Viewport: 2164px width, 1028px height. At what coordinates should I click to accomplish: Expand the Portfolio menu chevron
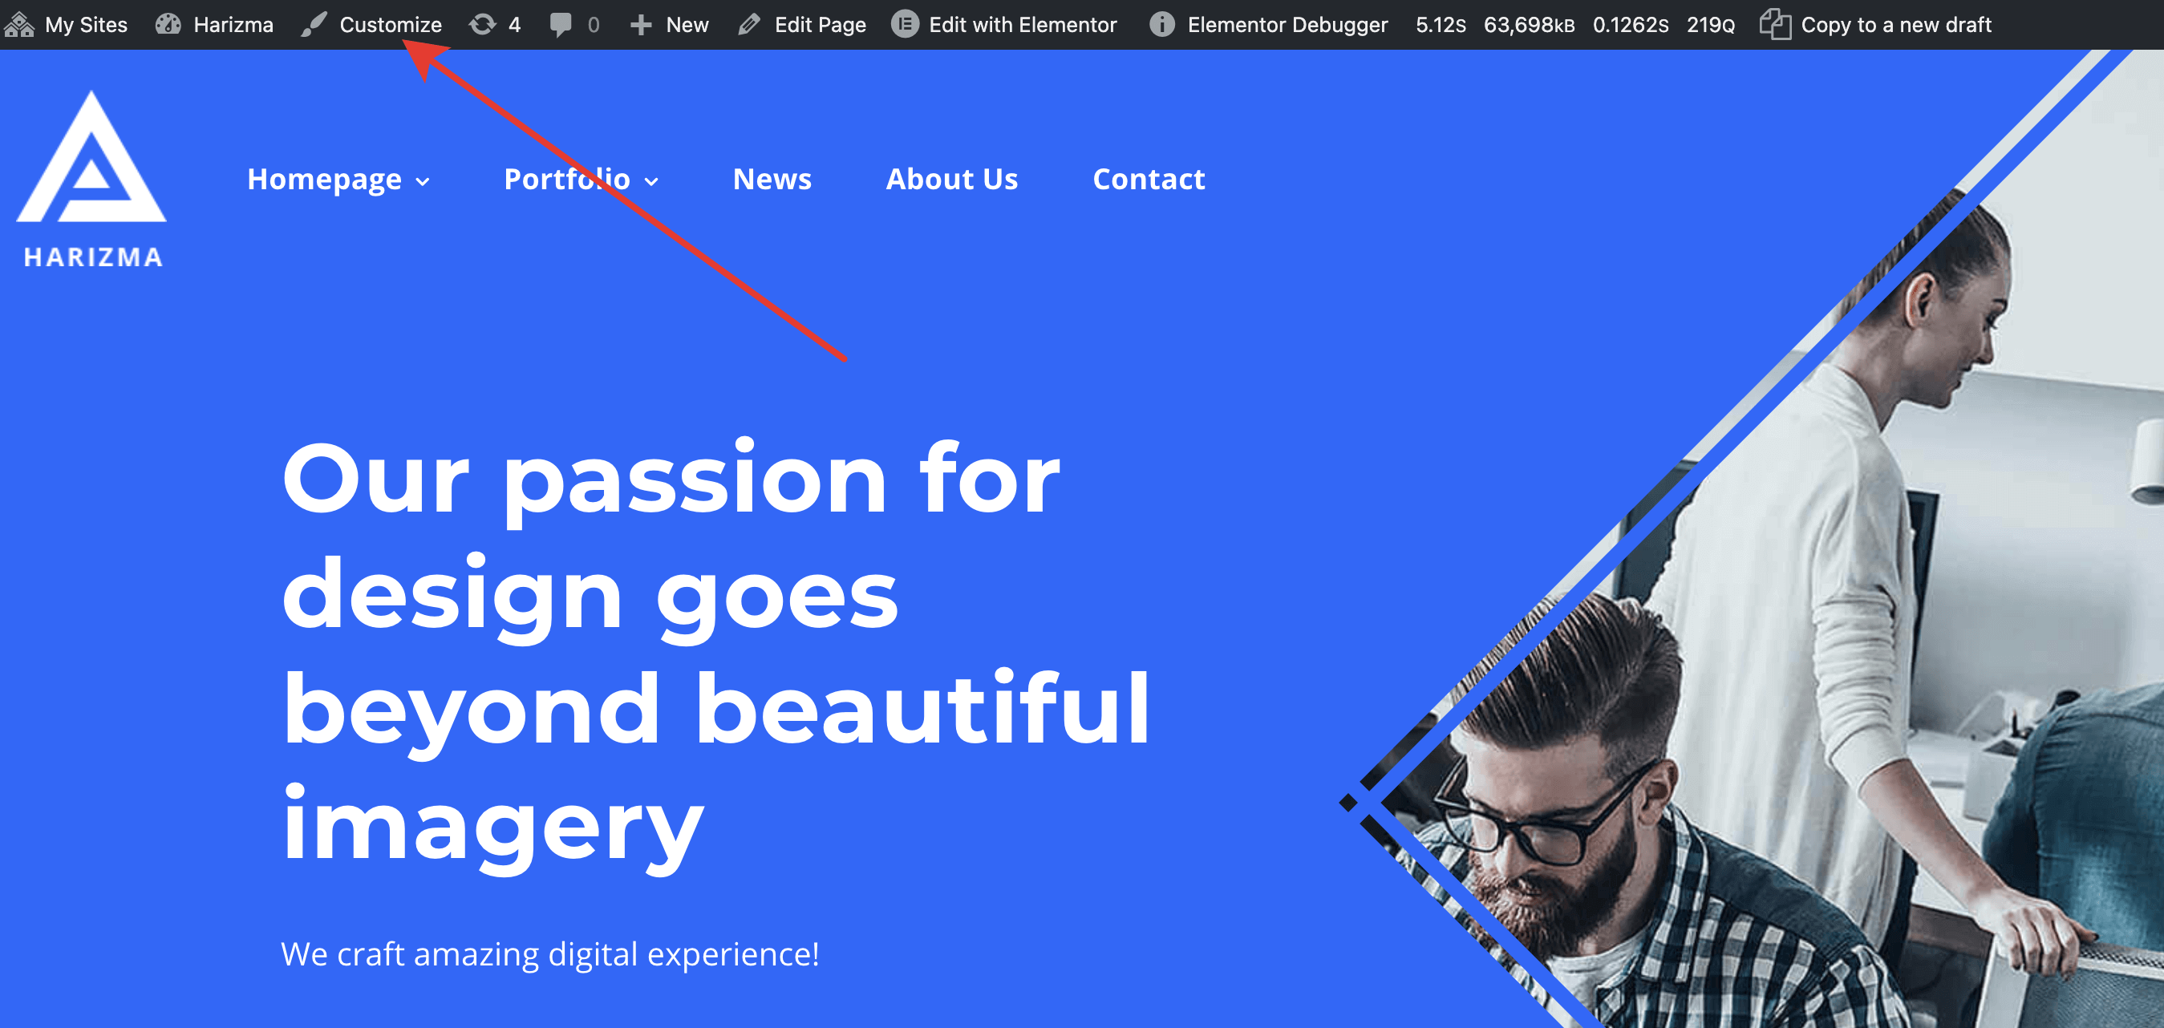click(x=652, y=181)
